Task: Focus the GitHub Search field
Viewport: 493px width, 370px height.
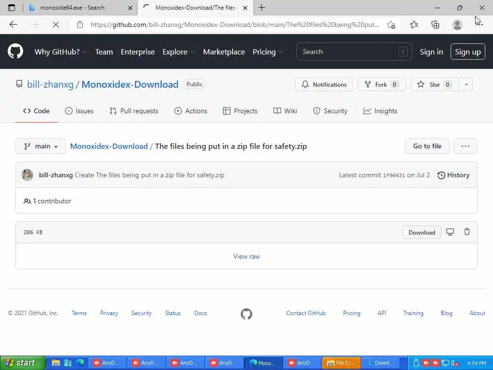Action: 354,52
